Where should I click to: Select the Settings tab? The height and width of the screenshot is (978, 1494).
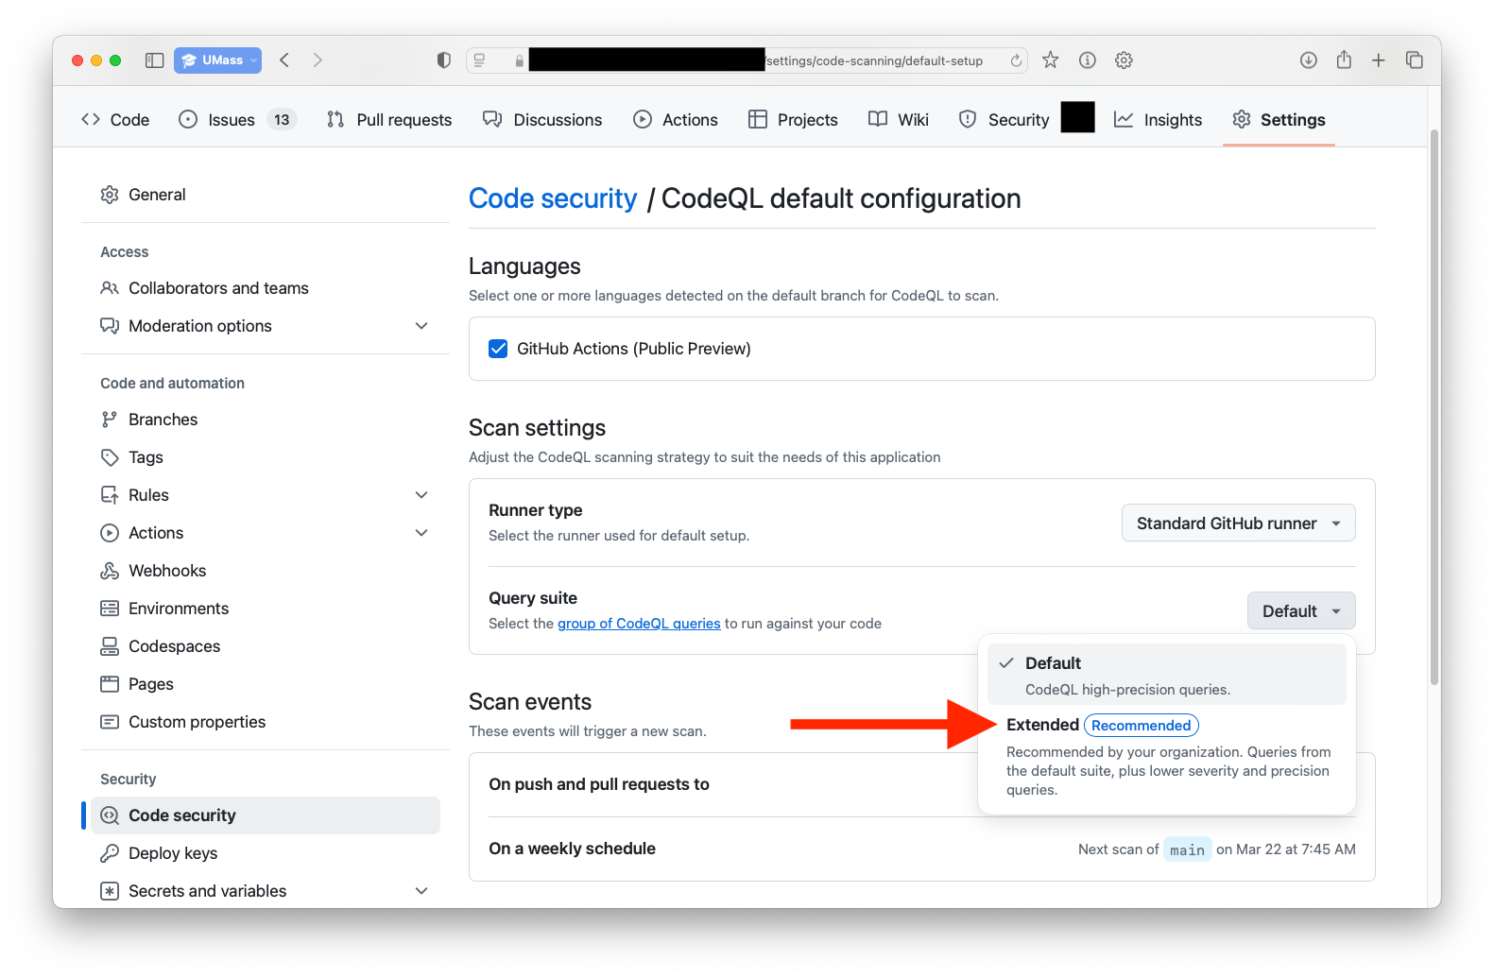click(1279, 120)
